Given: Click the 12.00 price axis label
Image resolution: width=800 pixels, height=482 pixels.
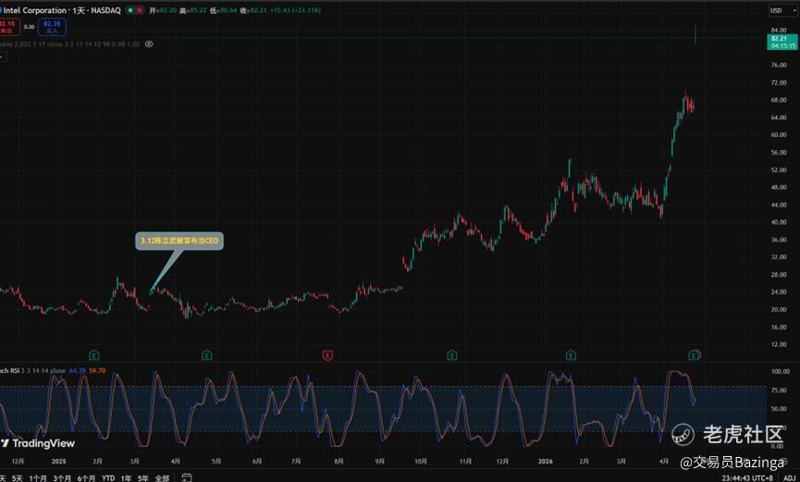Looking at the screenshot, I should (x=779, y=345).
